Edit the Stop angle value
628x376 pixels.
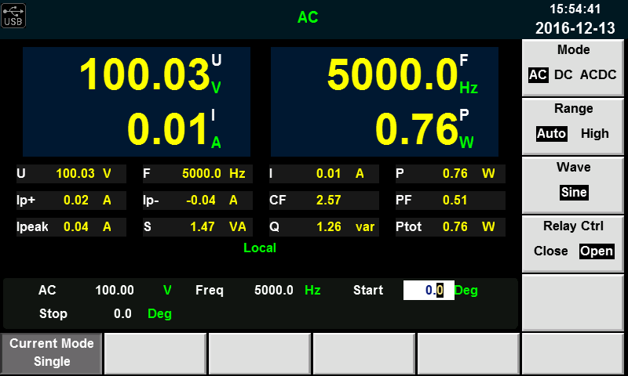(122, 313)
